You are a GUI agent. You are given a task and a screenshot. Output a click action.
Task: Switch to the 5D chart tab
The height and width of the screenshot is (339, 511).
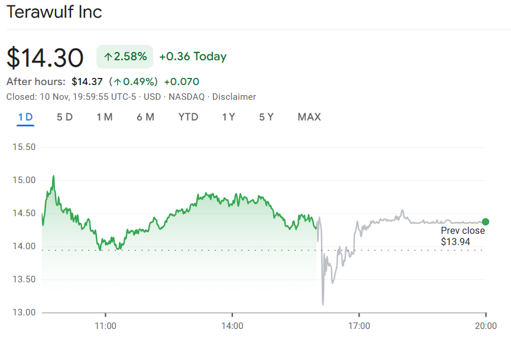(64, 117)
